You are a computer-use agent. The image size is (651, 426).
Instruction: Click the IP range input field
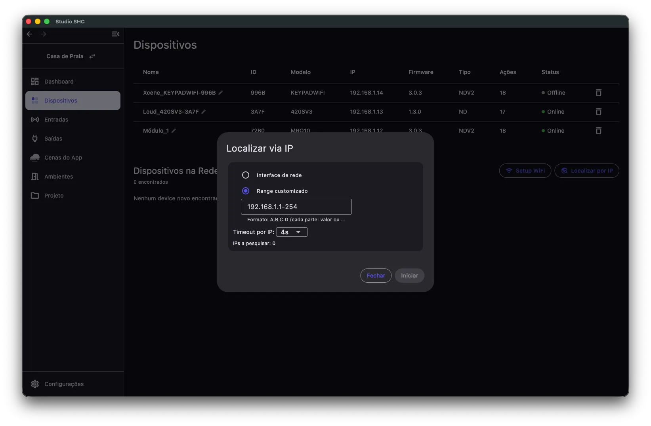[296, 207]
